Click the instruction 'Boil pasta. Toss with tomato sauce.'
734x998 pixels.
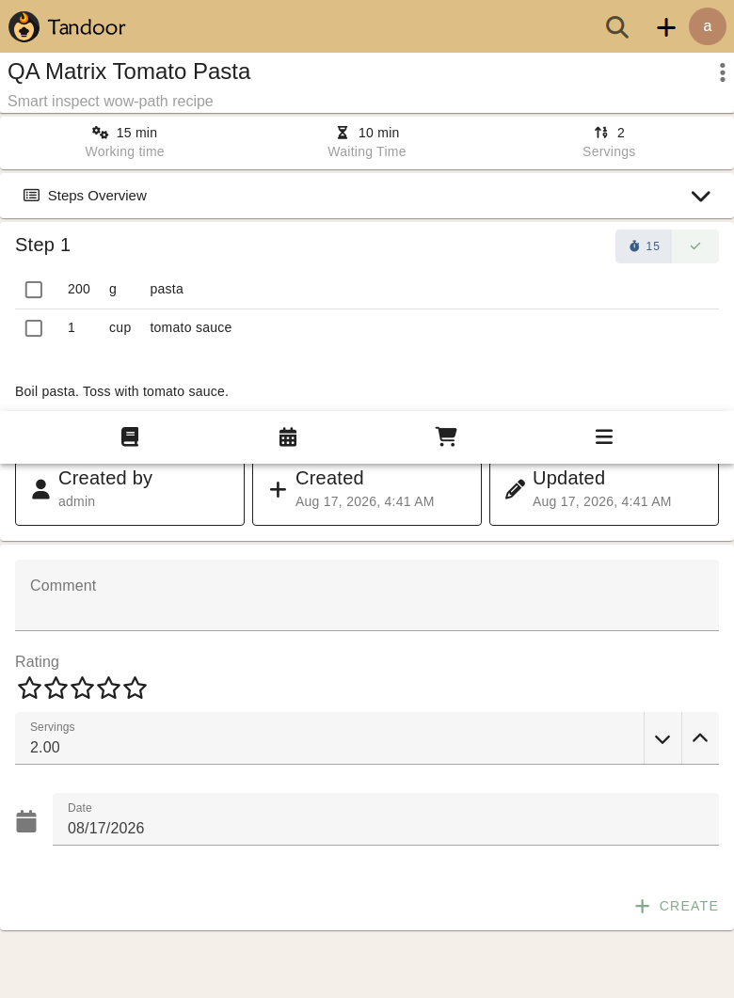pyautogui.click(x=121, y=391)
